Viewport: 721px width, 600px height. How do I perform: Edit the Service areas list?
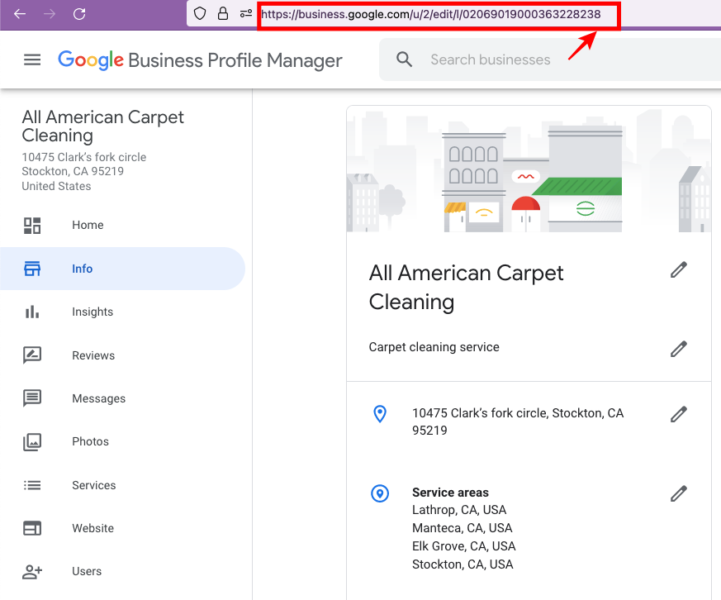tap(679, 493)
